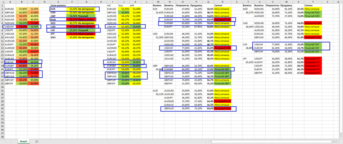Select 'Продавай AUD' in the GBPAUD row
The width and height of the screenshot is (343, 144).
(223, 109)
